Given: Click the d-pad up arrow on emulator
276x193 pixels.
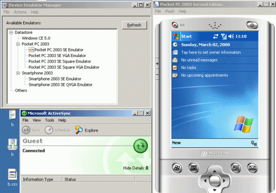Looking at the screenshot, I should click(x=214, y=171).
